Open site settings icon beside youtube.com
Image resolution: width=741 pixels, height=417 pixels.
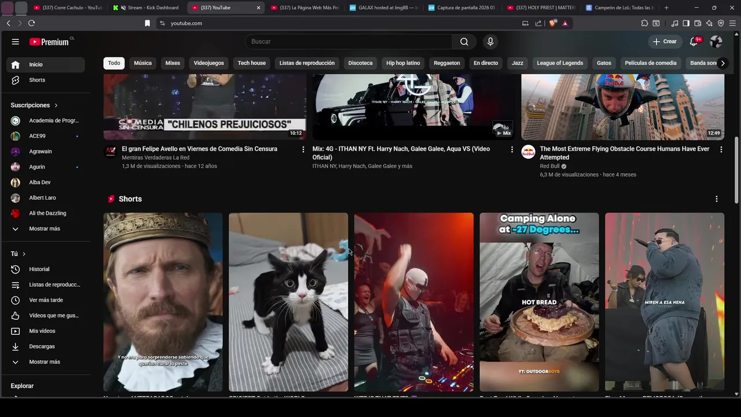(x=162, y=23)
